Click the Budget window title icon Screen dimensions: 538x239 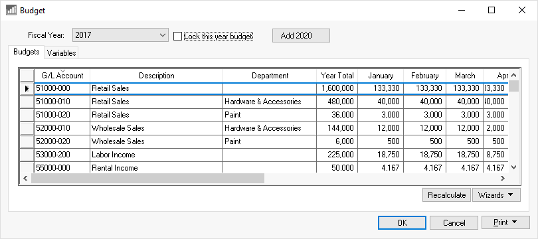pyautogui.click(x=11, y=10)
